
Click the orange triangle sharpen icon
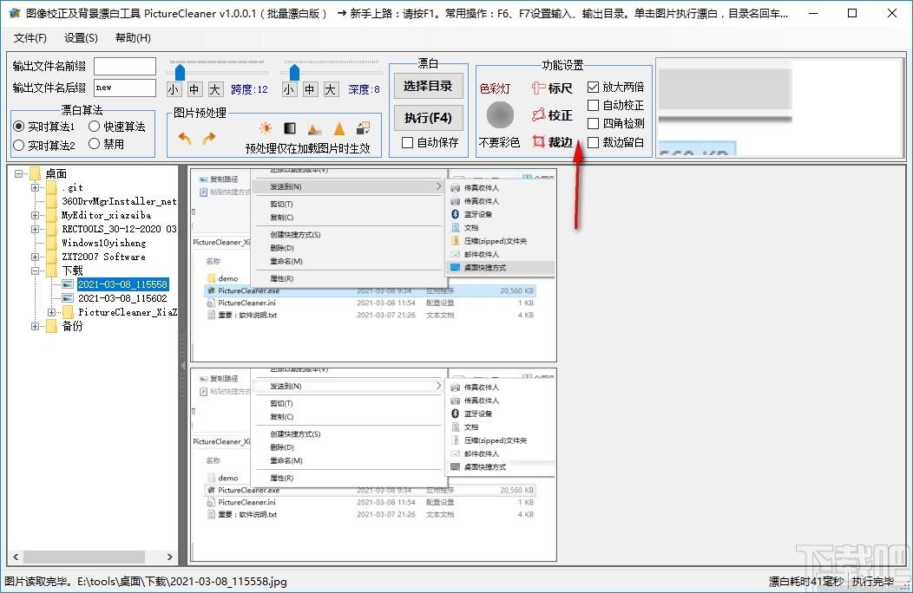point(339,128)
